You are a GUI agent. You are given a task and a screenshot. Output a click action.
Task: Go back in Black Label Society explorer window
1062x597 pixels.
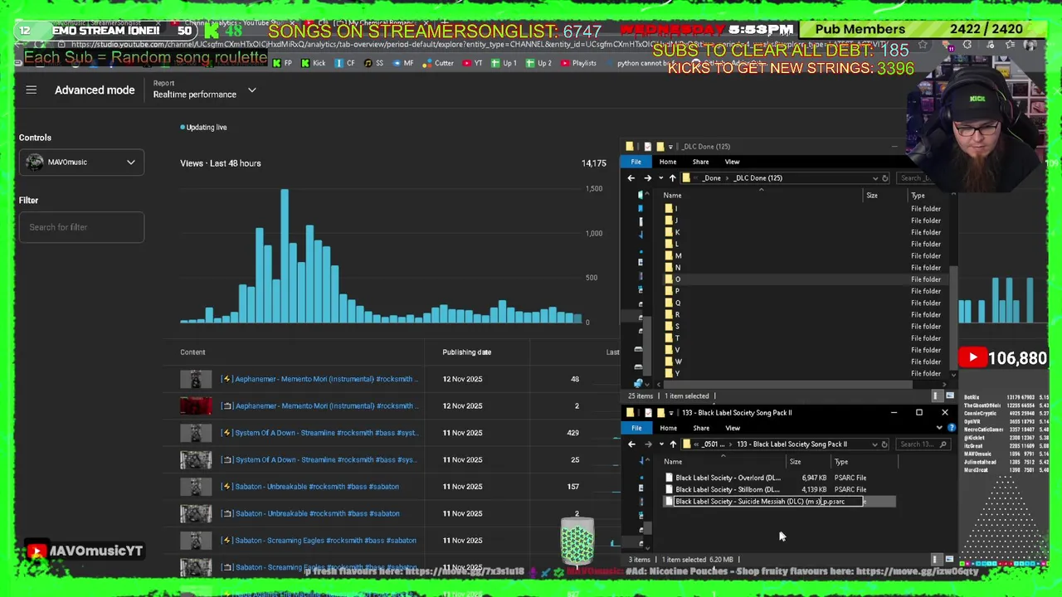pos(631,444)
